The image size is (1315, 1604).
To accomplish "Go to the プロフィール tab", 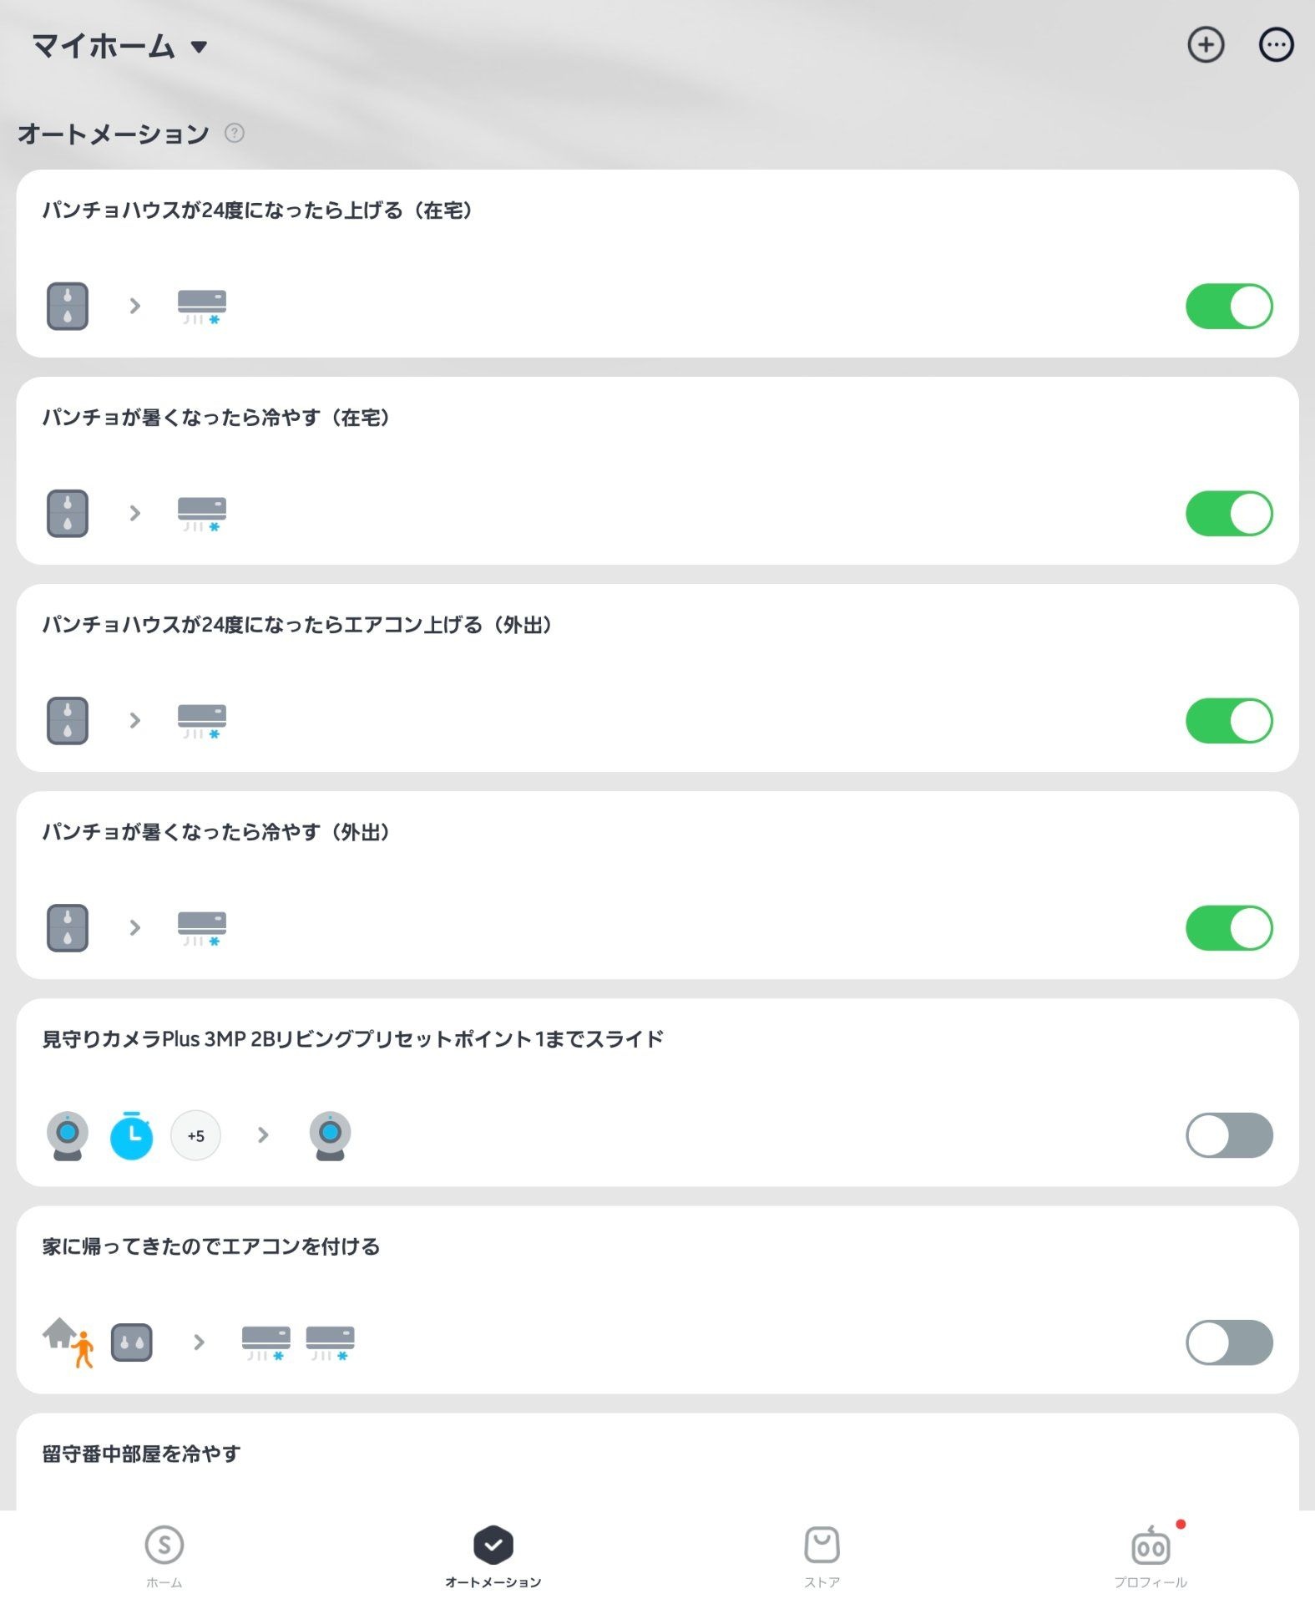I will pos(1151,1556).
